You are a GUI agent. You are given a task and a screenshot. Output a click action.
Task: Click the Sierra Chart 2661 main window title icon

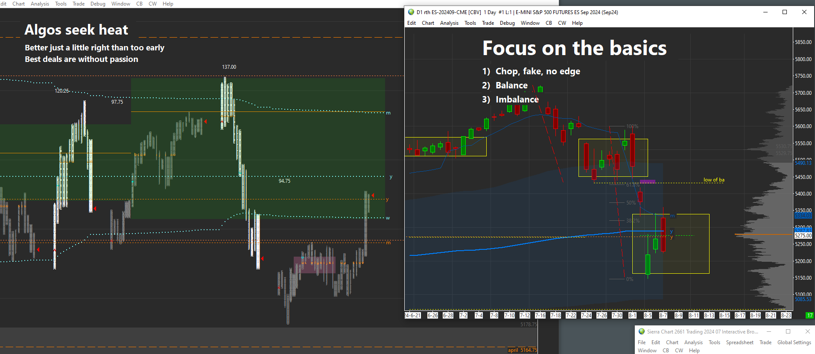[x=642, y=331]
